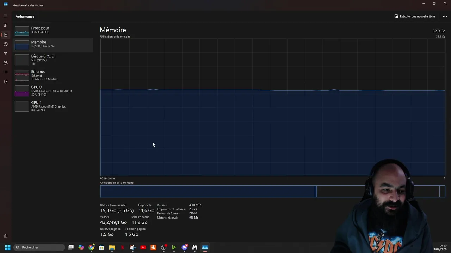Open YouTube from the taskbar

pyautogui.click(x=143, y=247)
